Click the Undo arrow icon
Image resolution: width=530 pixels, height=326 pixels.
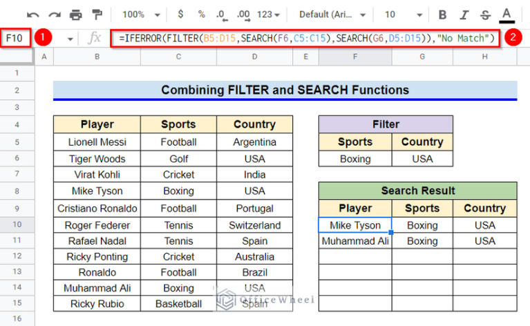point(33,14)
